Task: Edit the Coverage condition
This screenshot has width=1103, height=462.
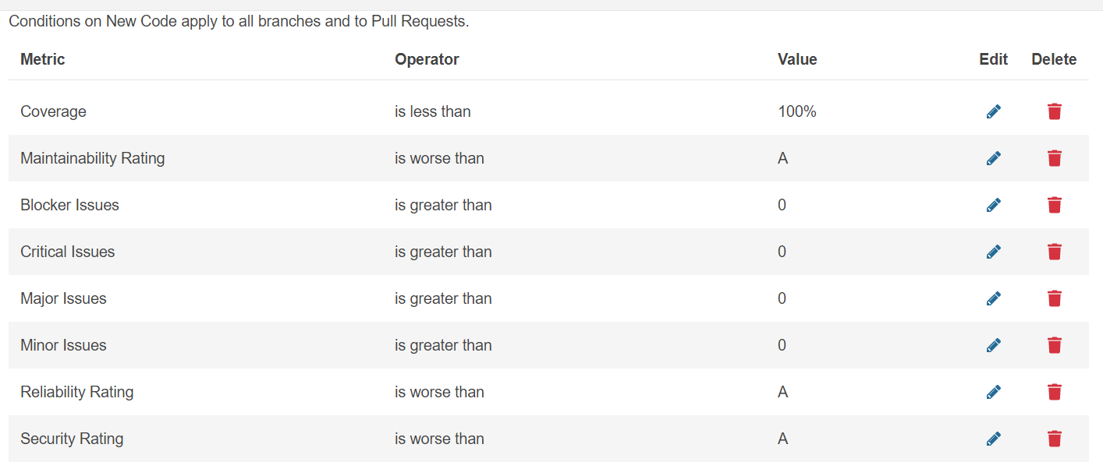Action: (993, 111)
